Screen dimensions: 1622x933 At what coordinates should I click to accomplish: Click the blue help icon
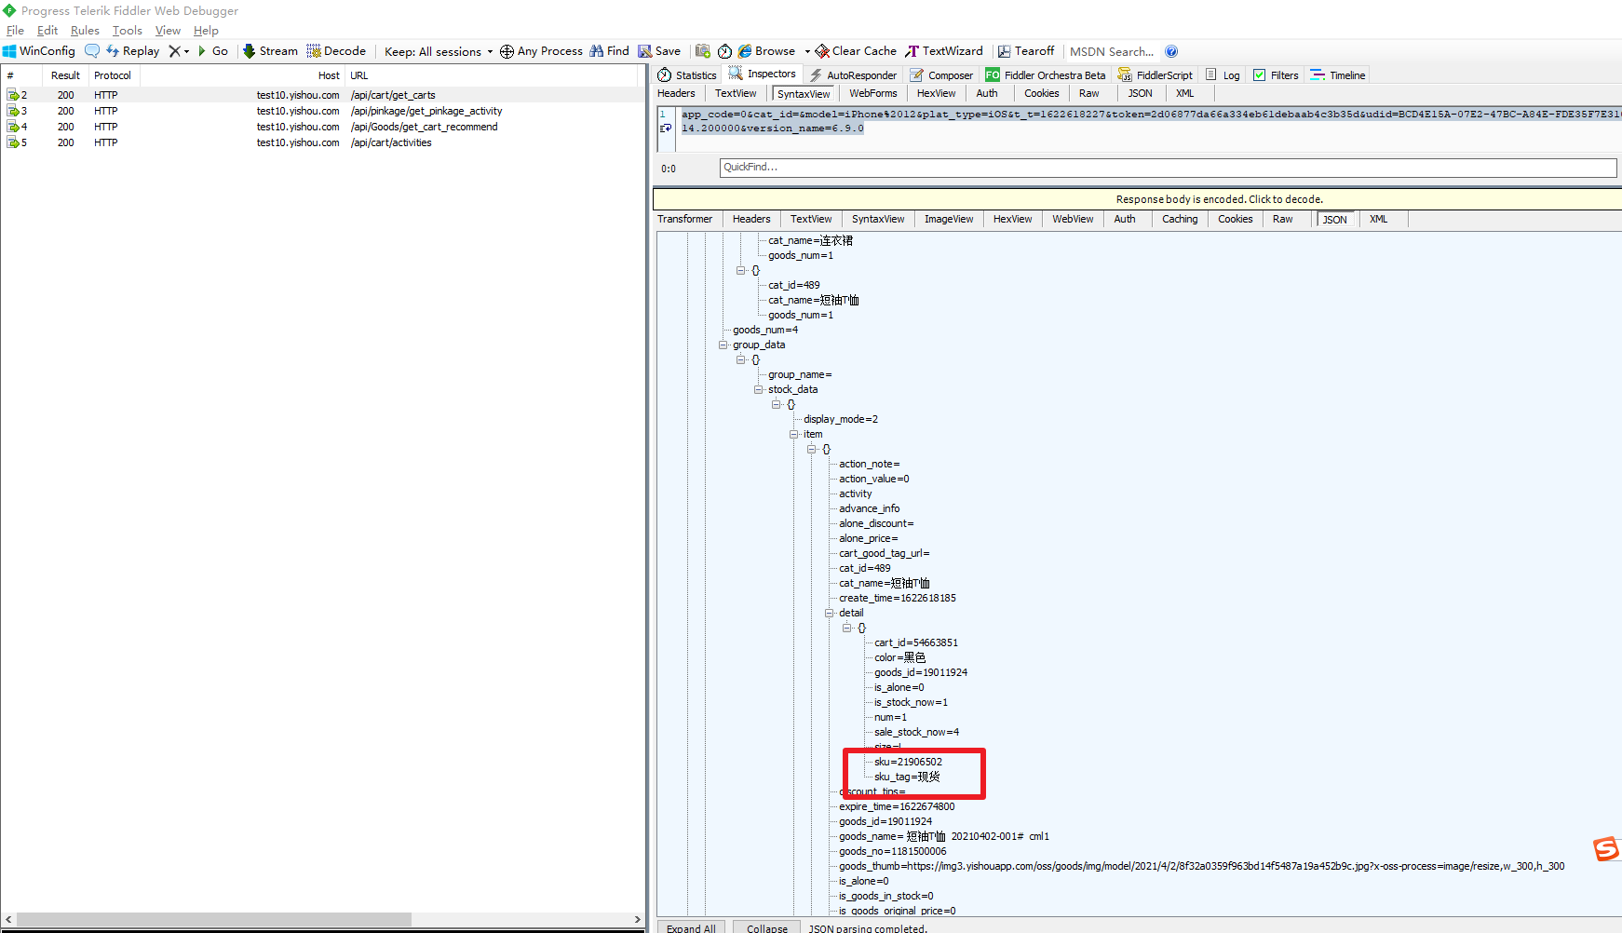click(1171, 51)
